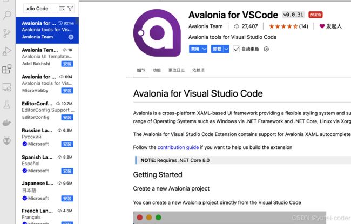The image size is (351, 224).
Task: Install the EditorConfig extension
Action: [67, 118]
